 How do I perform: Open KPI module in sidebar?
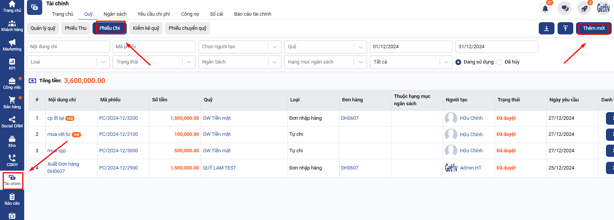click(x=12, y=64)
